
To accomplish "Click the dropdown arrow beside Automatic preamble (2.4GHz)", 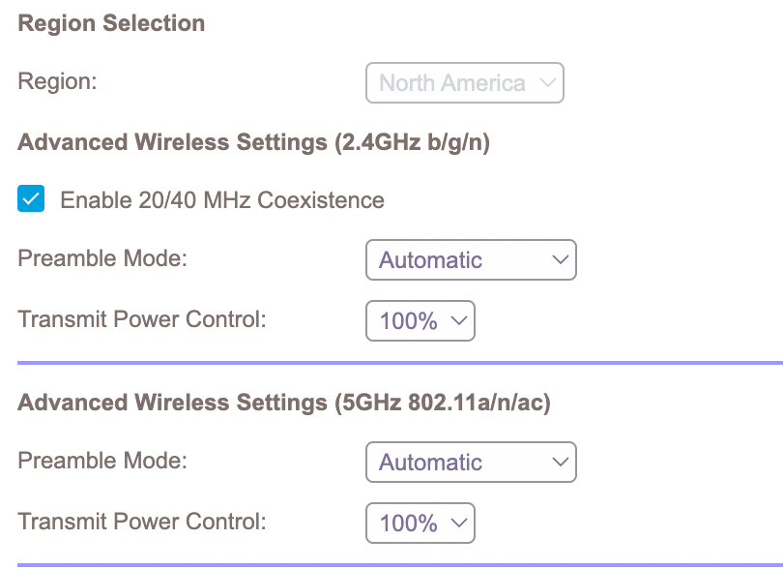I will (x=559, y=259).
